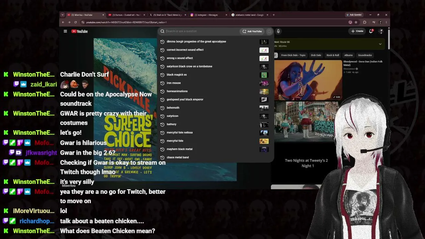Go forward in browser history
This screenshot has height=239, width=425.
coord(69,22)
